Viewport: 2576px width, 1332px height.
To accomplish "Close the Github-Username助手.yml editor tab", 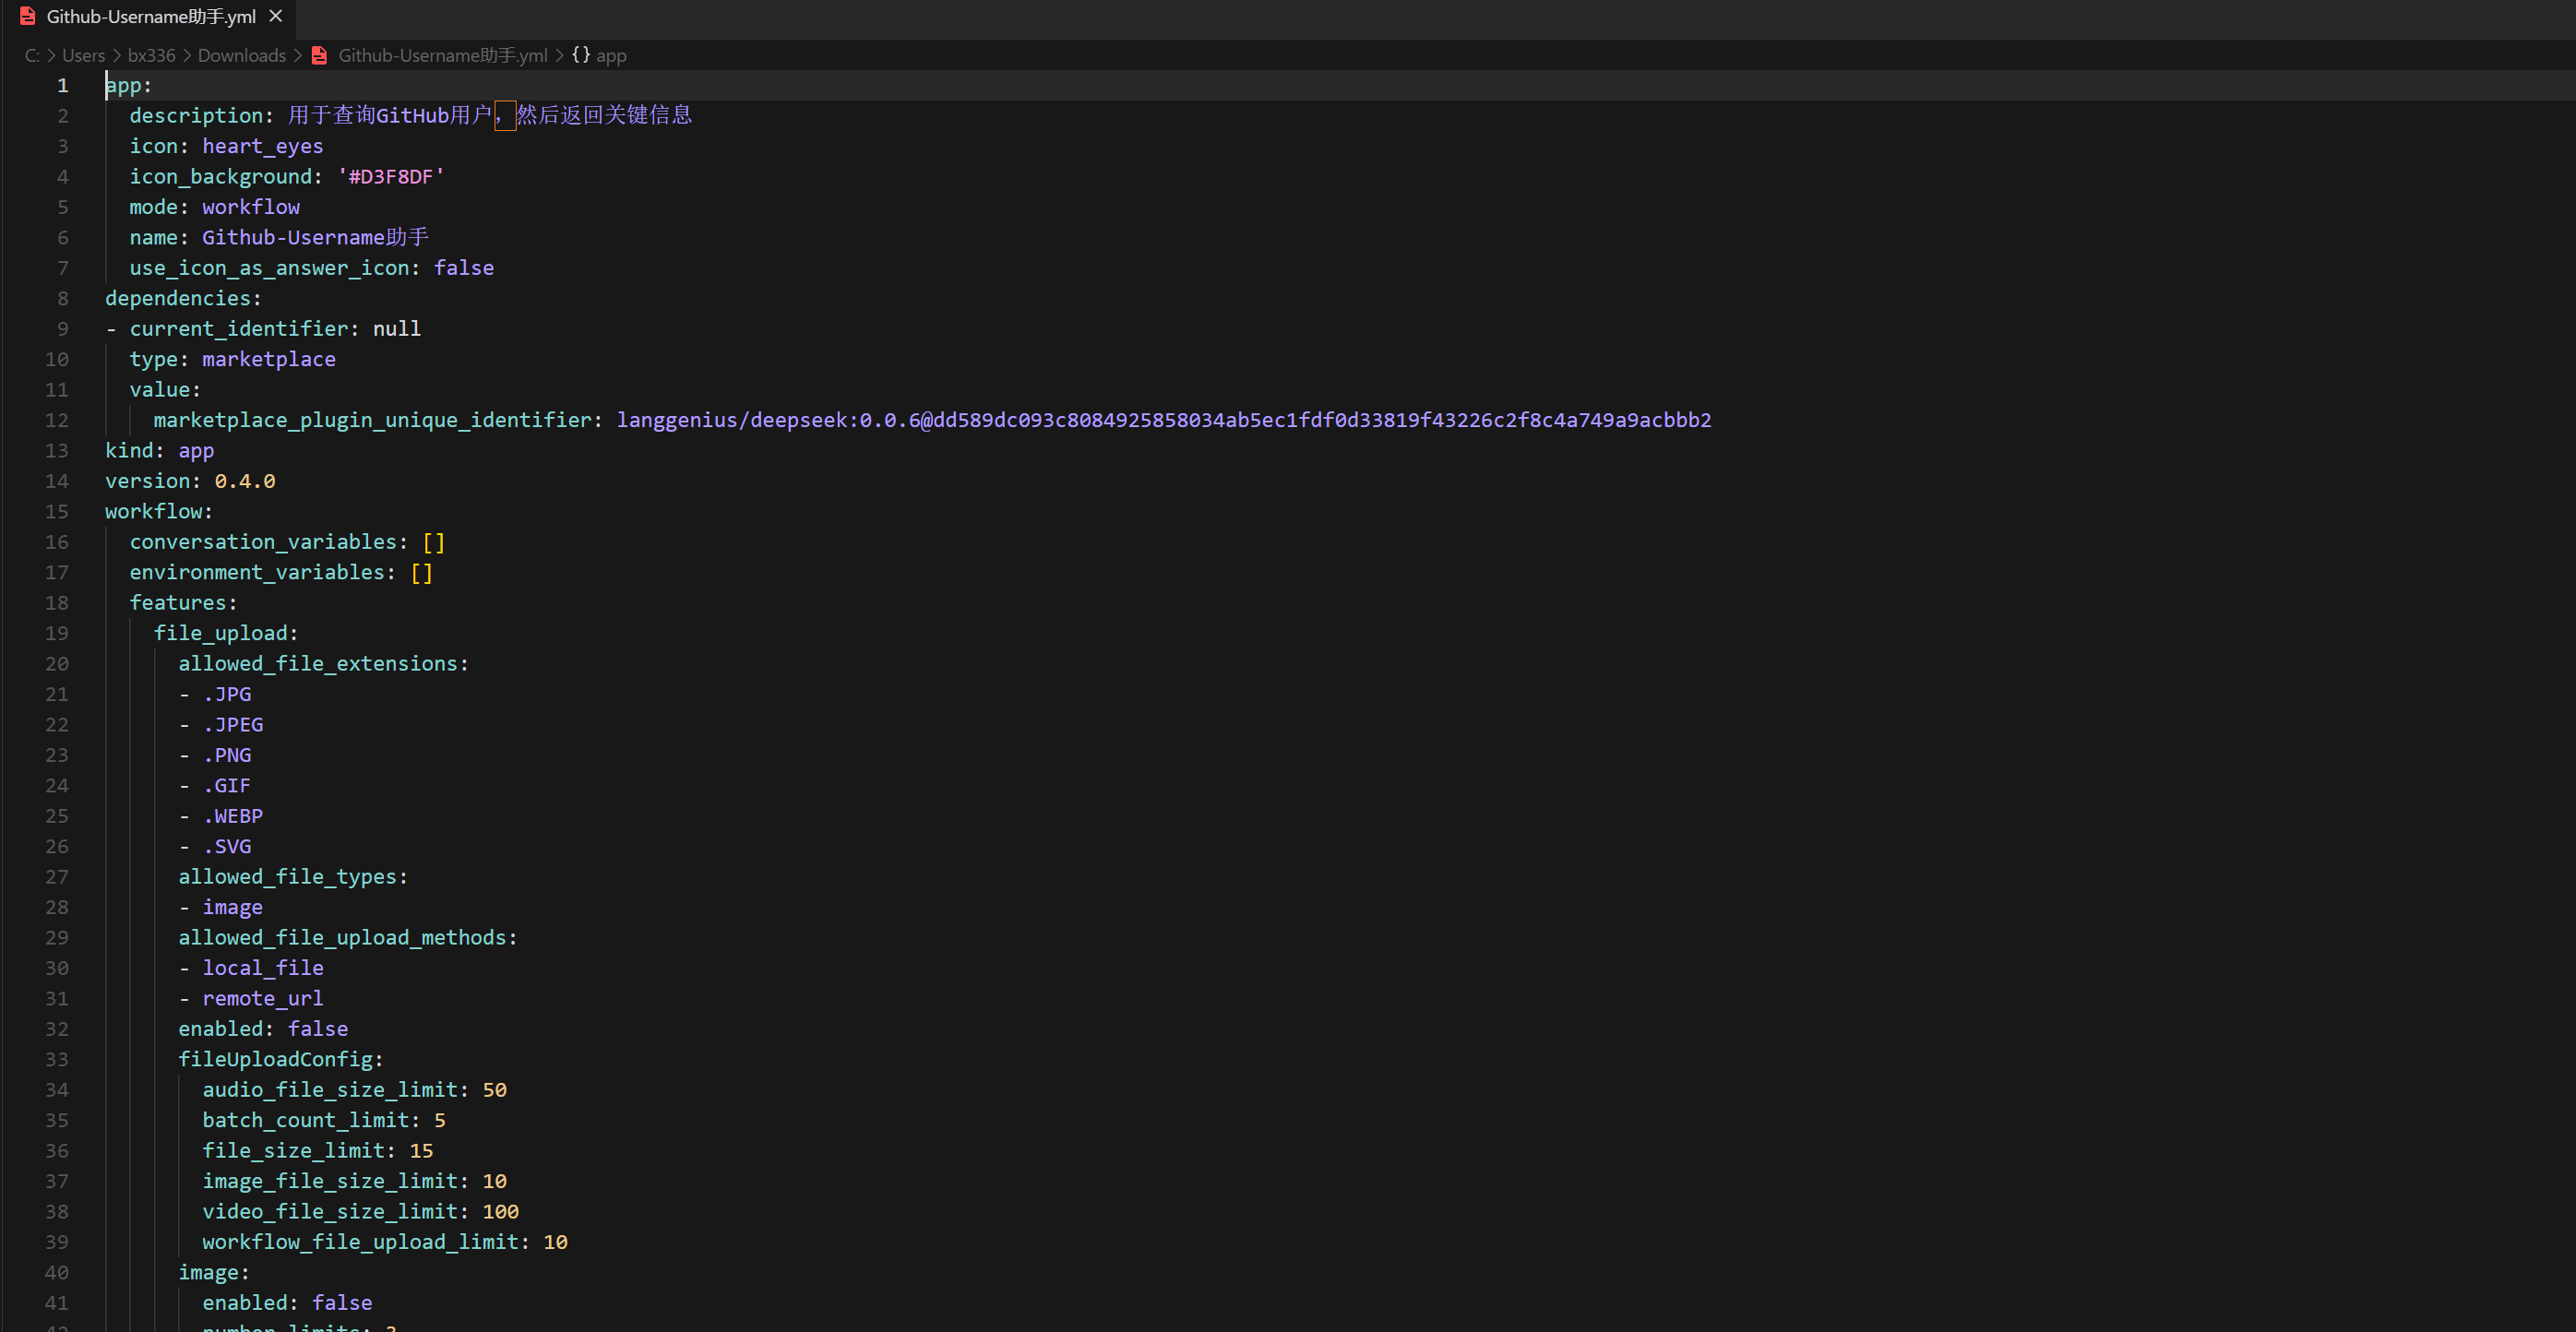I will [276, 16].
